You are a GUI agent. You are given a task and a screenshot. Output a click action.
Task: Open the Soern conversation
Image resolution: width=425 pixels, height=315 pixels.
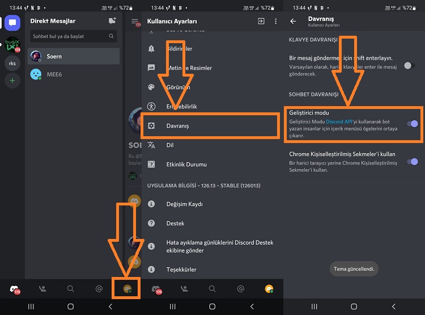74,56
